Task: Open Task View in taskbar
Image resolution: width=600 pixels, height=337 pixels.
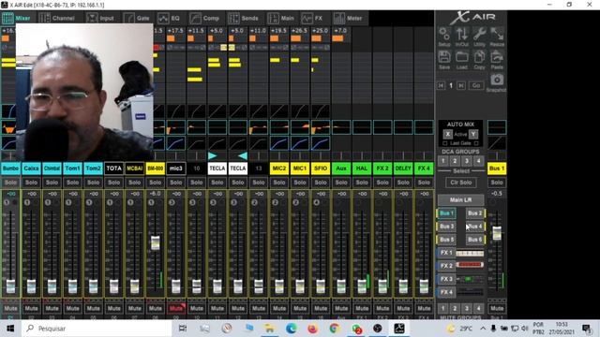Action: (183, 329)
